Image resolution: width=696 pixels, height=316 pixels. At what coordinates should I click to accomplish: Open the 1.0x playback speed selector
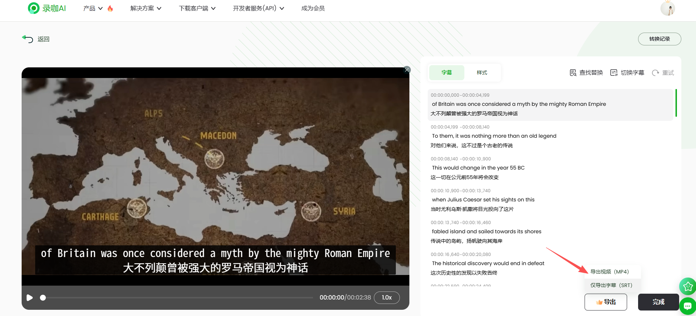[x=387, y=297]
